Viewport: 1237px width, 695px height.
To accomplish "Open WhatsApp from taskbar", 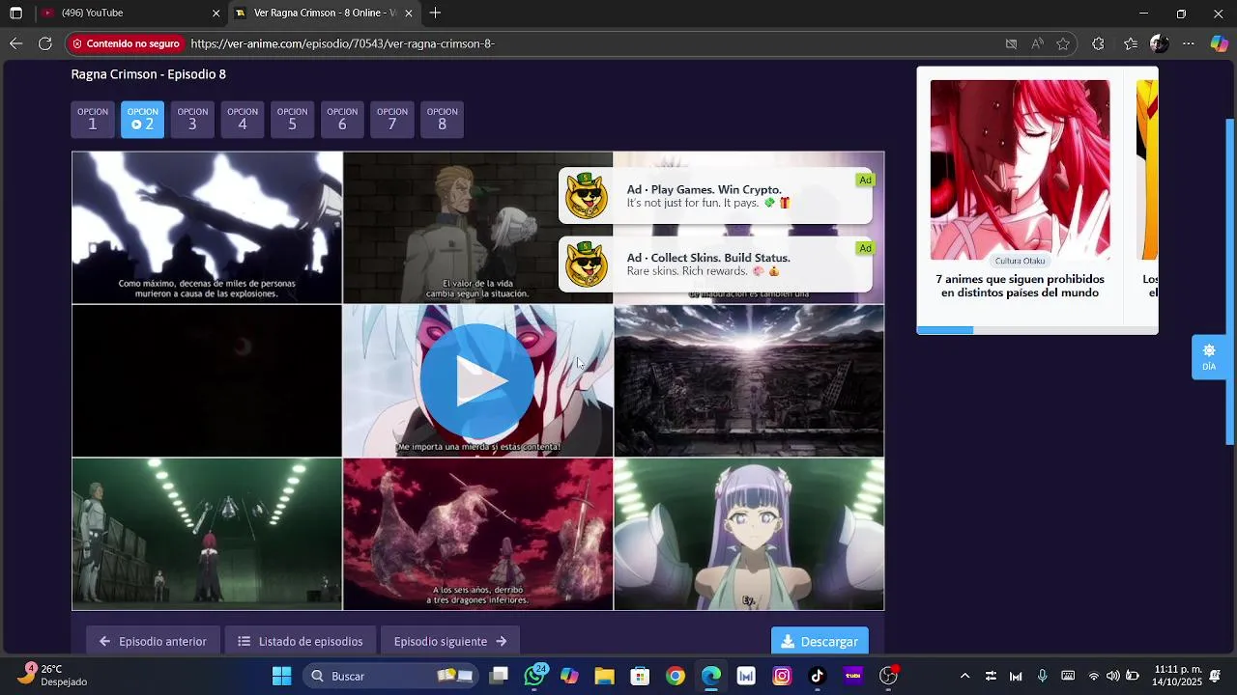I will tap(534, 676).
